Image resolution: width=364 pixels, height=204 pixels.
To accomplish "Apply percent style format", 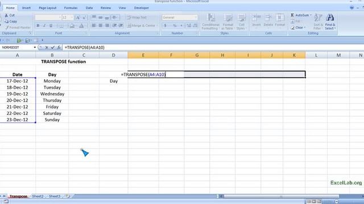I will tap(175, 25).
